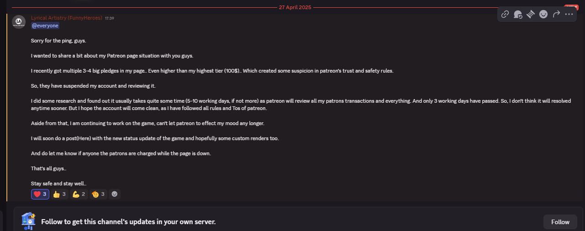Click the 27 April 2025 date divider

296,8
